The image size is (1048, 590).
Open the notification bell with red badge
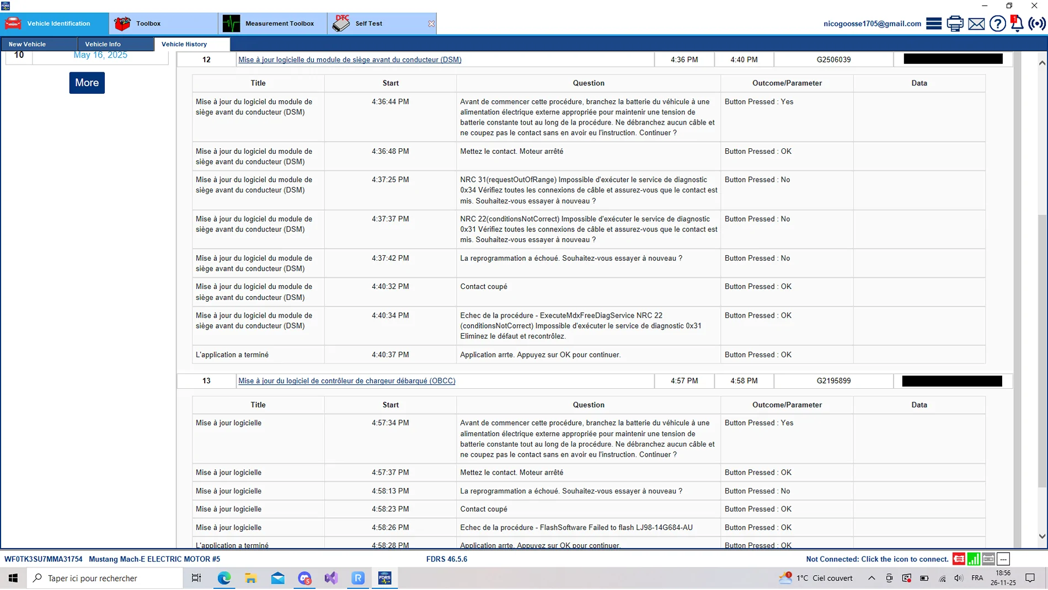(1017, 24)
